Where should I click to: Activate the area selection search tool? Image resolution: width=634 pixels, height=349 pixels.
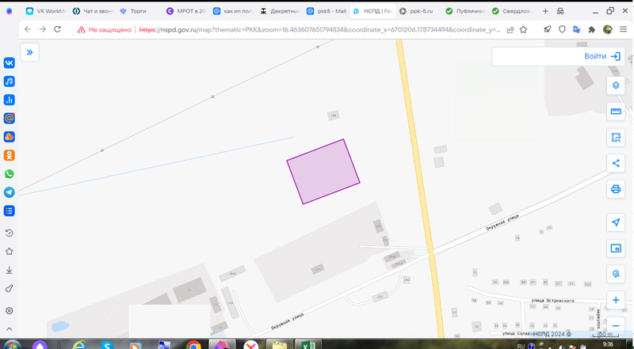616,138
